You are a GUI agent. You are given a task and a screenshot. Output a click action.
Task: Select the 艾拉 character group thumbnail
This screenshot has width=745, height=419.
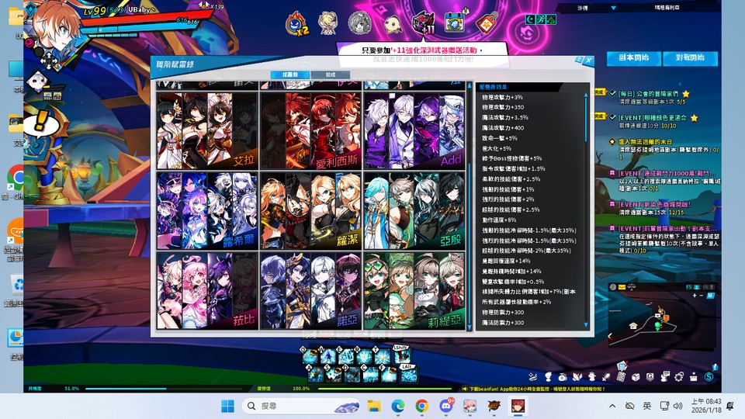(x=206, y=131)
